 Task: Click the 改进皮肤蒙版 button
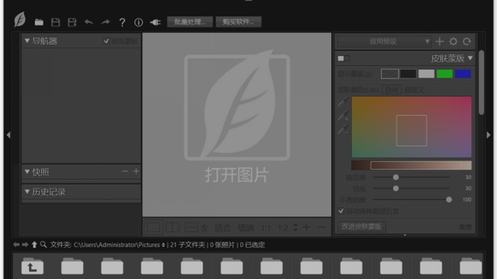(x=362, y=227)
